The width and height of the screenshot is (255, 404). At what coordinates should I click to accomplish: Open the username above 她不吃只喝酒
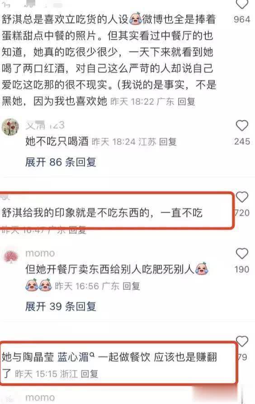point(45,125)
